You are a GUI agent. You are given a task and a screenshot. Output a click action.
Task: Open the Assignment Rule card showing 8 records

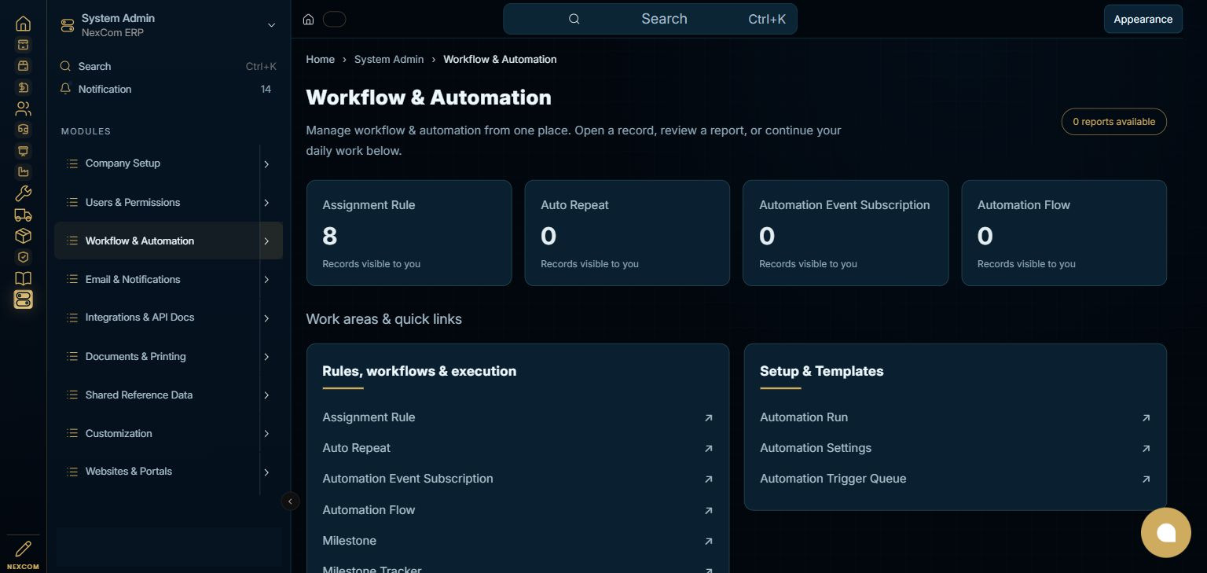[x=409, y=233]
